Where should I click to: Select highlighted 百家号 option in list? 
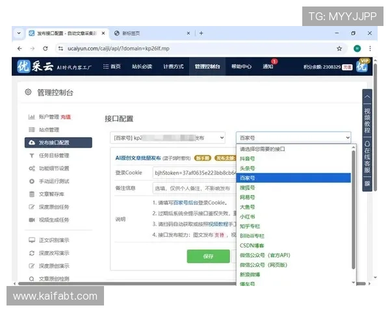tap(294, 178)
